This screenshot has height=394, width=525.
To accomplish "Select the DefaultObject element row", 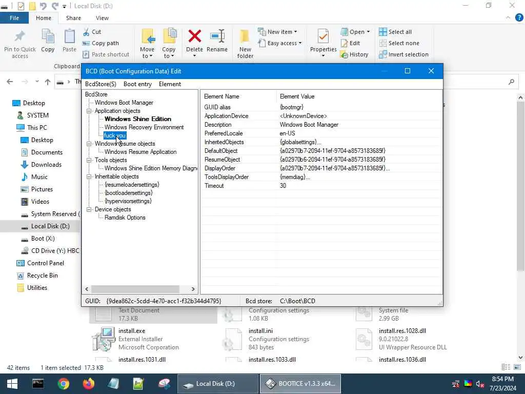I will click(321, 151).
